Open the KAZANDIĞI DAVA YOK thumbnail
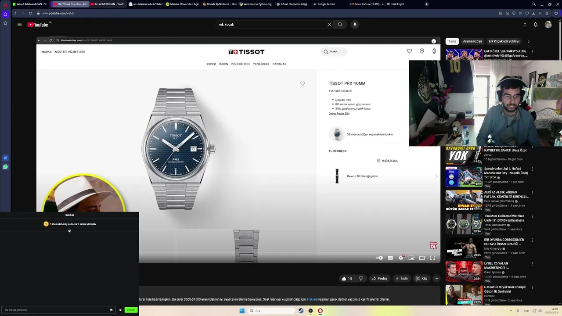Viewport: 562px width, 316px height. click(x=464, y=155)
